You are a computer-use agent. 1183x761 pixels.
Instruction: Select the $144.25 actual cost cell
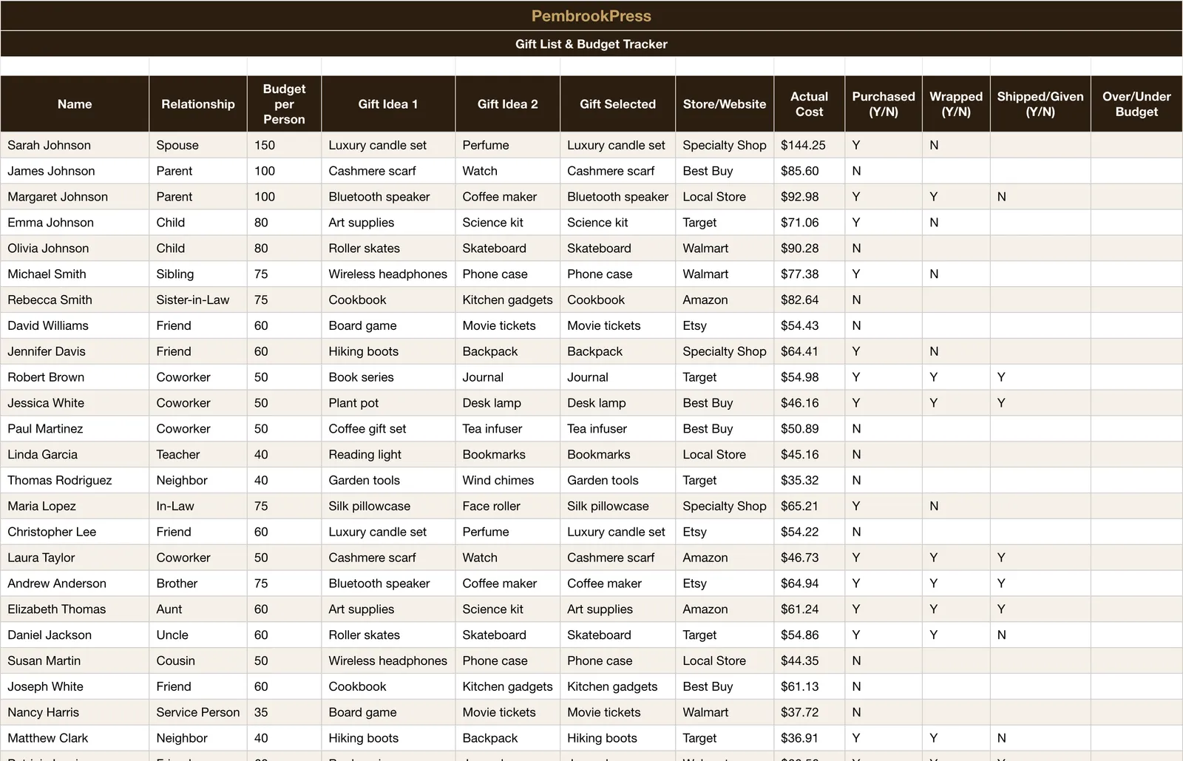(810, 145)
